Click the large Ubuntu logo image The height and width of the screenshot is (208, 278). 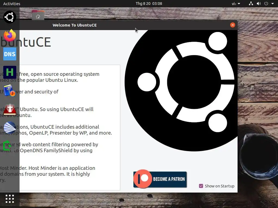[181, 90]
